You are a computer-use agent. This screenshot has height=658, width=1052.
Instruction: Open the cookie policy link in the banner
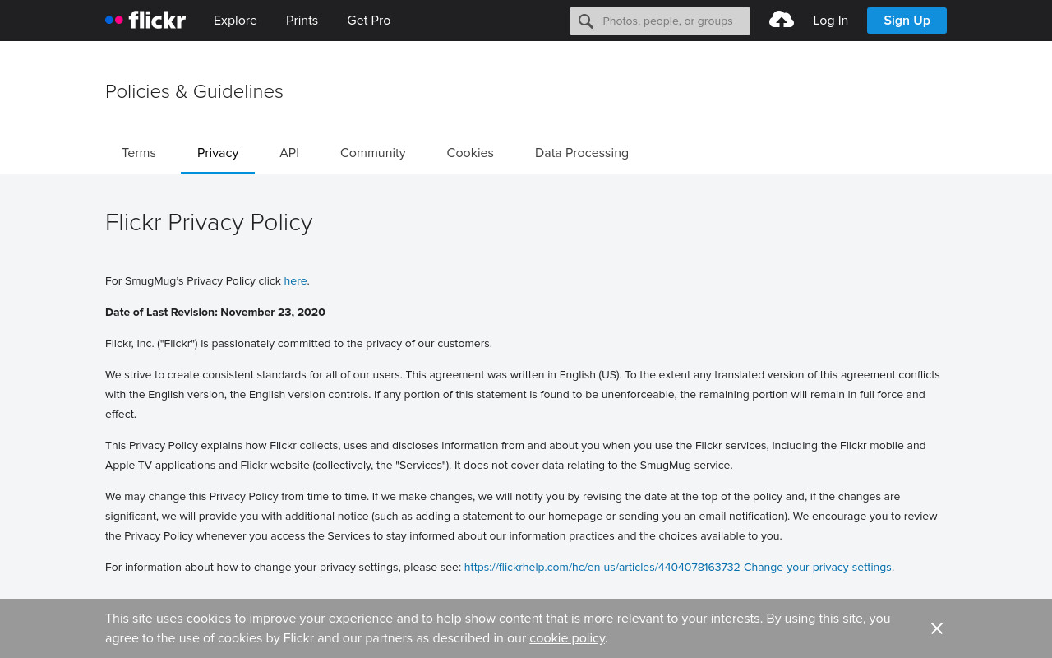click(x=567, y=638)
